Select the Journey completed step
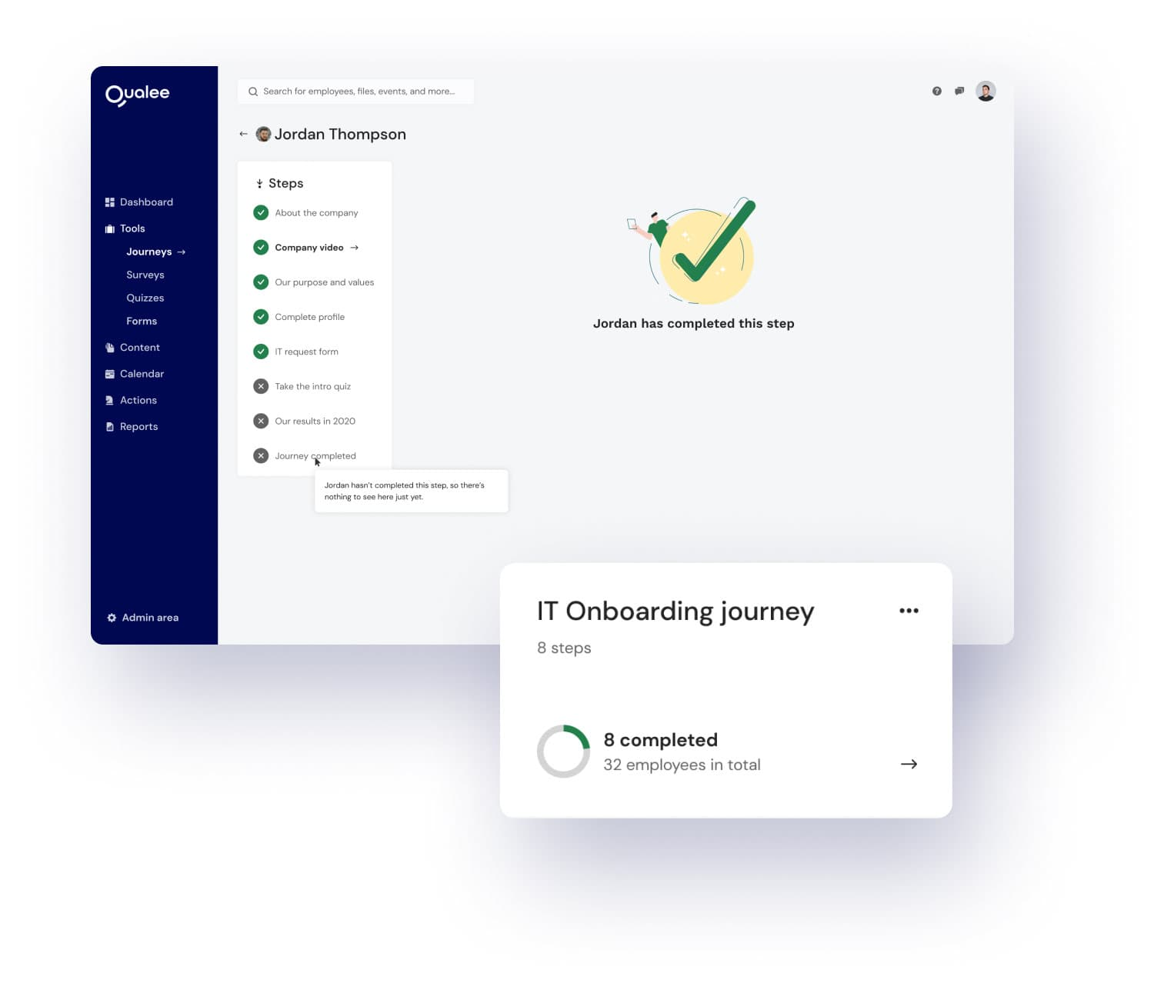 pyautogui.click(x=315, y=456)
